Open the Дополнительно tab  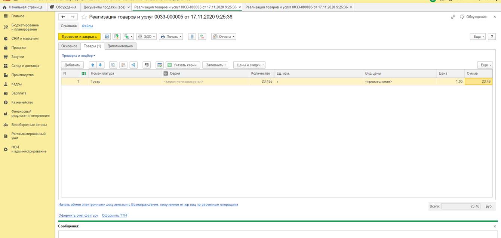[x=120, y=46]
